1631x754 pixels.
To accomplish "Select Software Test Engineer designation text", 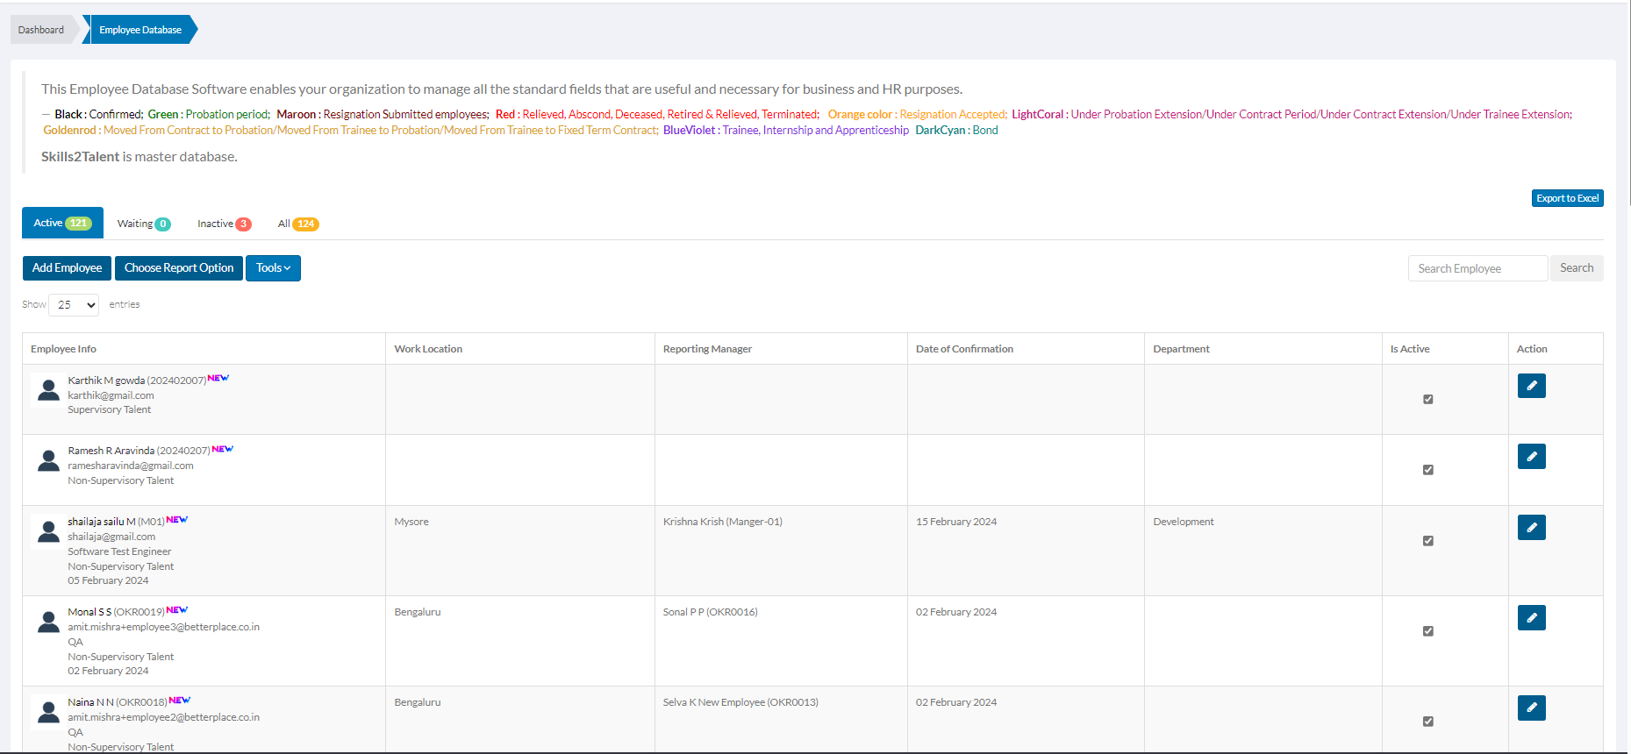I will coord(119,551).
